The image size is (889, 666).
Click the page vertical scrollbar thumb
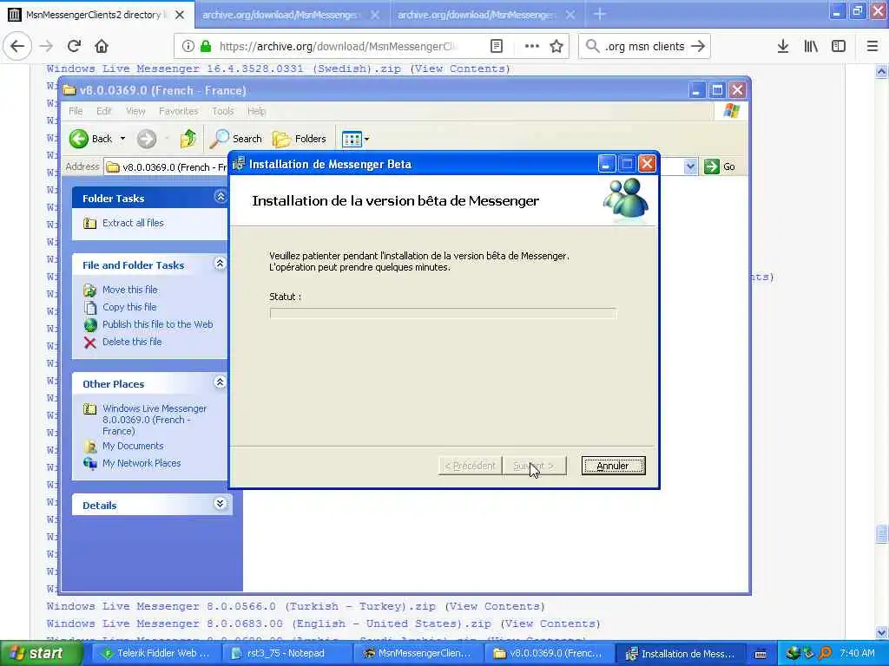tap(881, 534)
